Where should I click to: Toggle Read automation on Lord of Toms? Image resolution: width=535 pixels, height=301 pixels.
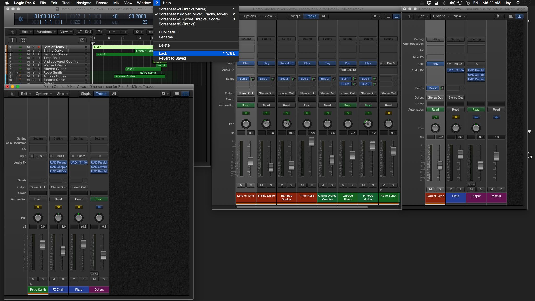[246, 106]
